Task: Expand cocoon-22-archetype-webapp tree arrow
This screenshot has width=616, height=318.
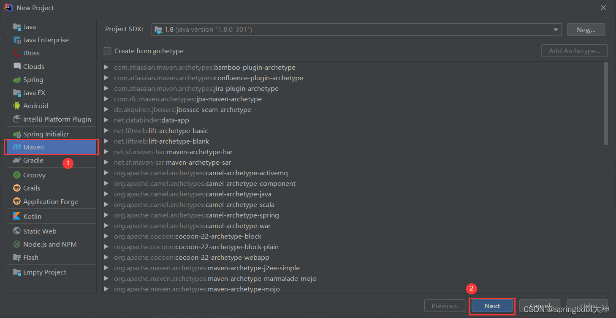Action: (106, 258)
